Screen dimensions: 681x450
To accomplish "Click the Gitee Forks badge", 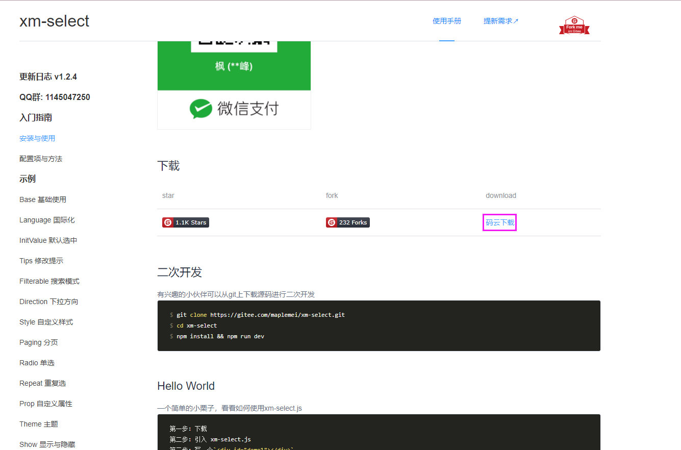I will (347, 222).
